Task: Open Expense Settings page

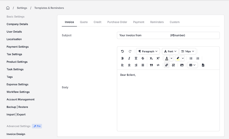Action: [x=17, y=84]
